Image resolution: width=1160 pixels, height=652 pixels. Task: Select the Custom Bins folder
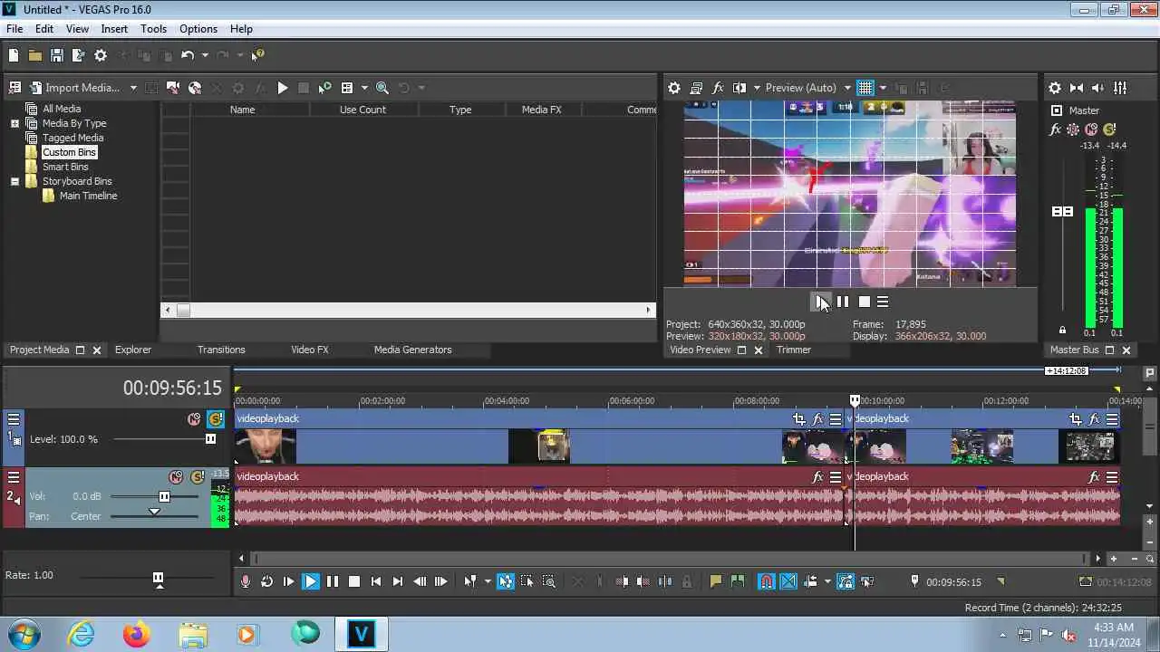[70, 152]
